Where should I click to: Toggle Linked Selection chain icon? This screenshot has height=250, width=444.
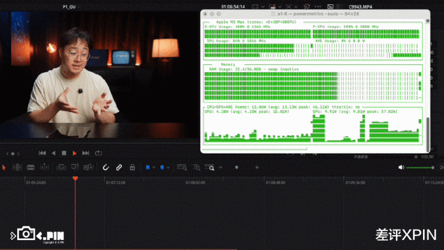[x=118, y=167]
